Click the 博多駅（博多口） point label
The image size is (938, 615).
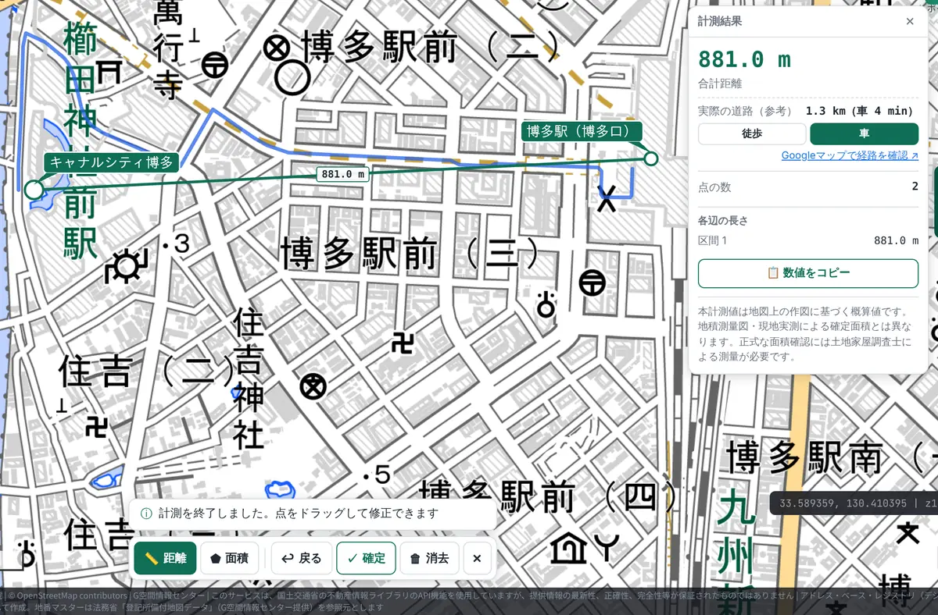click(582, 131)
